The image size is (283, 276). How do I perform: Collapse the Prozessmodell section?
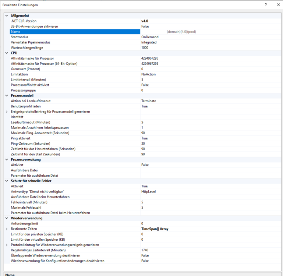(x=7, y=96)
